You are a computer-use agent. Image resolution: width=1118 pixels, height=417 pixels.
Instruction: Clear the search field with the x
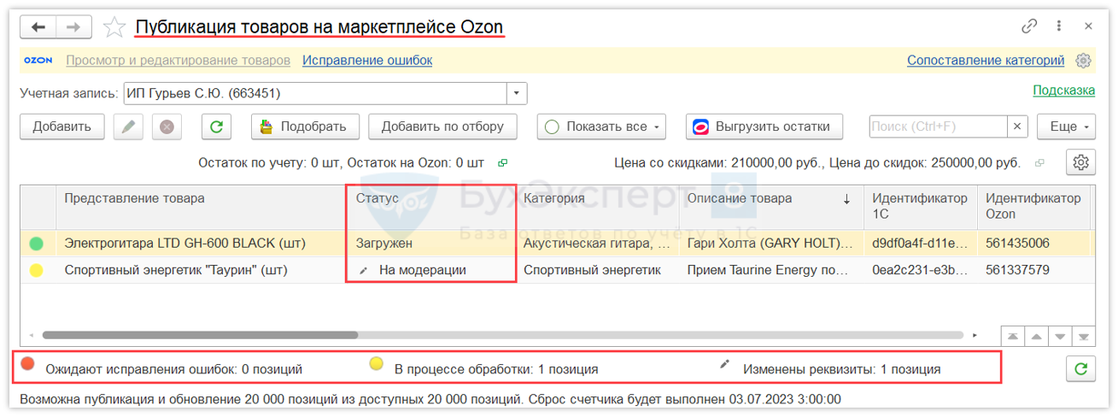(1016, 126)
